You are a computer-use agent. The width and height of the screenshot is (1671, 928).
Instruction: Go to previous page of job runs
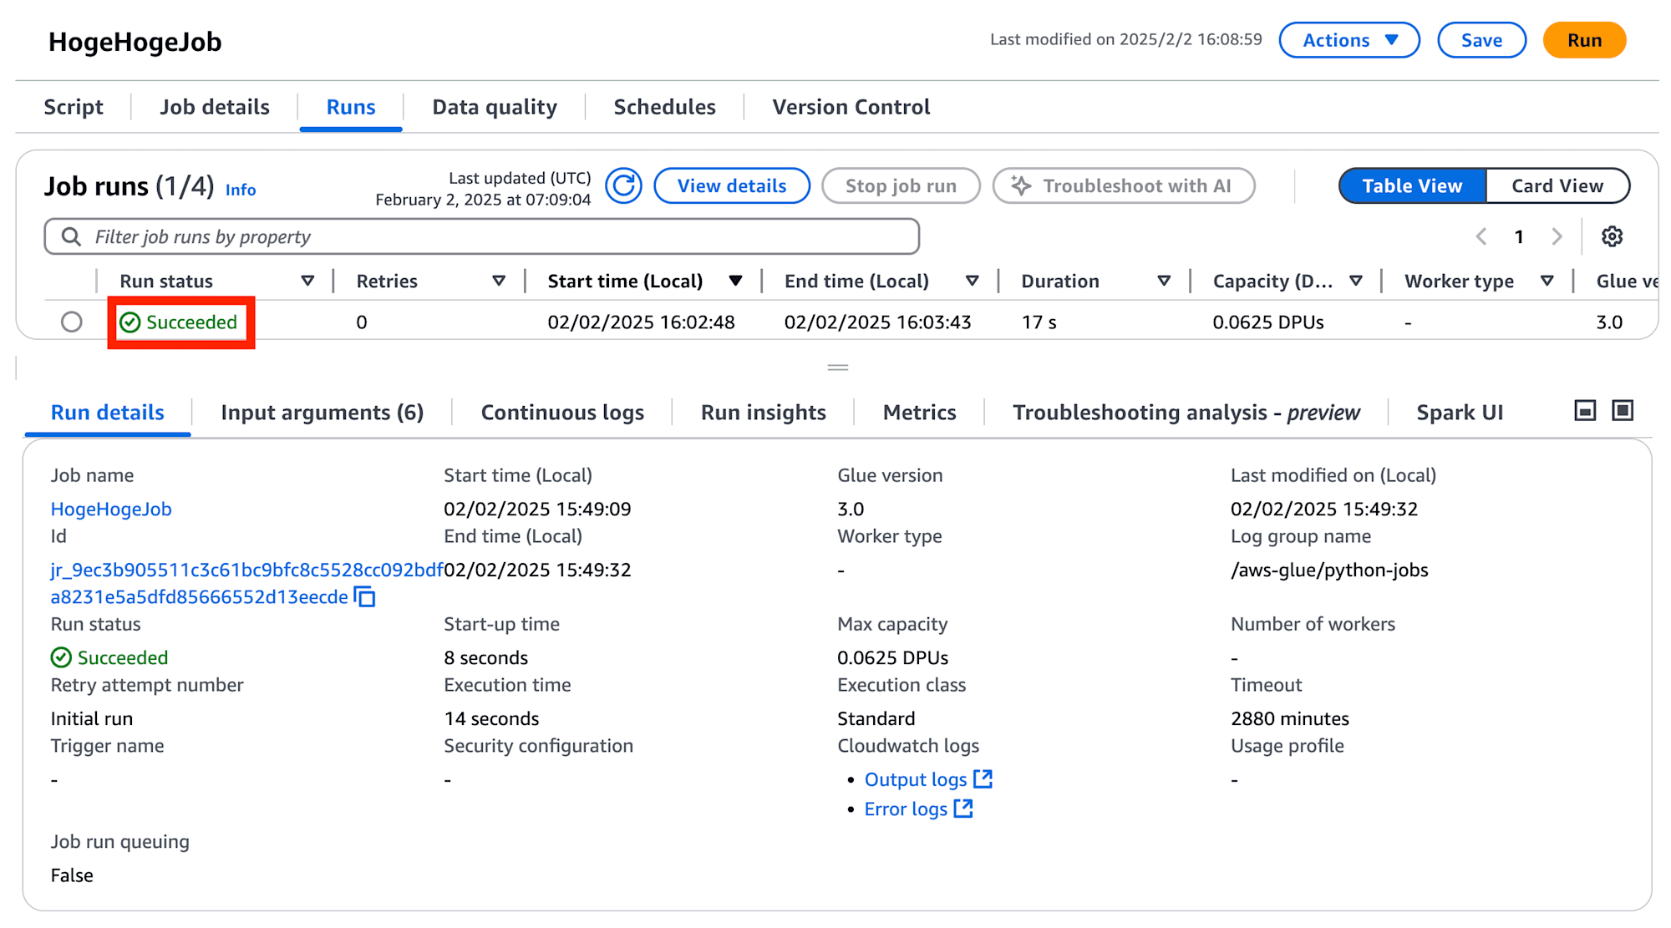tap(1481, 236)
